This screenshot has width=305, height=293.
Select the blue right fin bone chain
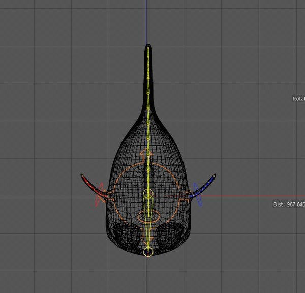tap(202, 186)
